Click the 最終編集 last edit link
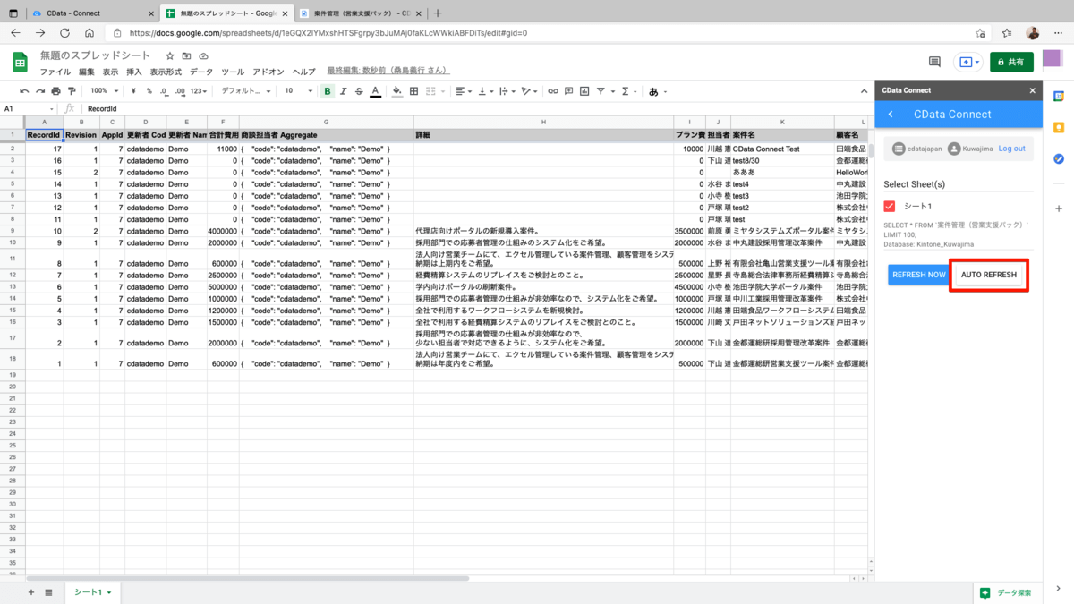The image size is (1074, 604). click(x=388, y=71)
